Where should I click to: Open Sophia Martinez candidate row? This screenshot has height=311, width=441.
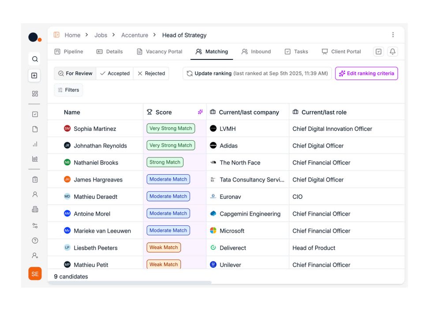coord(95,129)
